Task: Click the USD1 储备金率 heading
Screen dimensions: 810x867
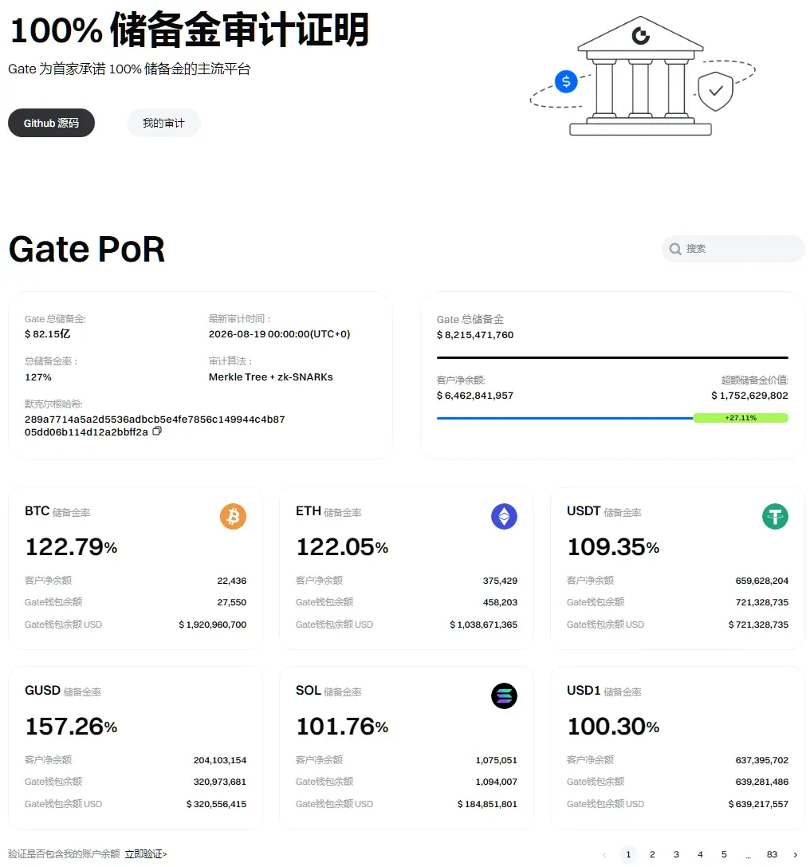Action: coord(604,691)
